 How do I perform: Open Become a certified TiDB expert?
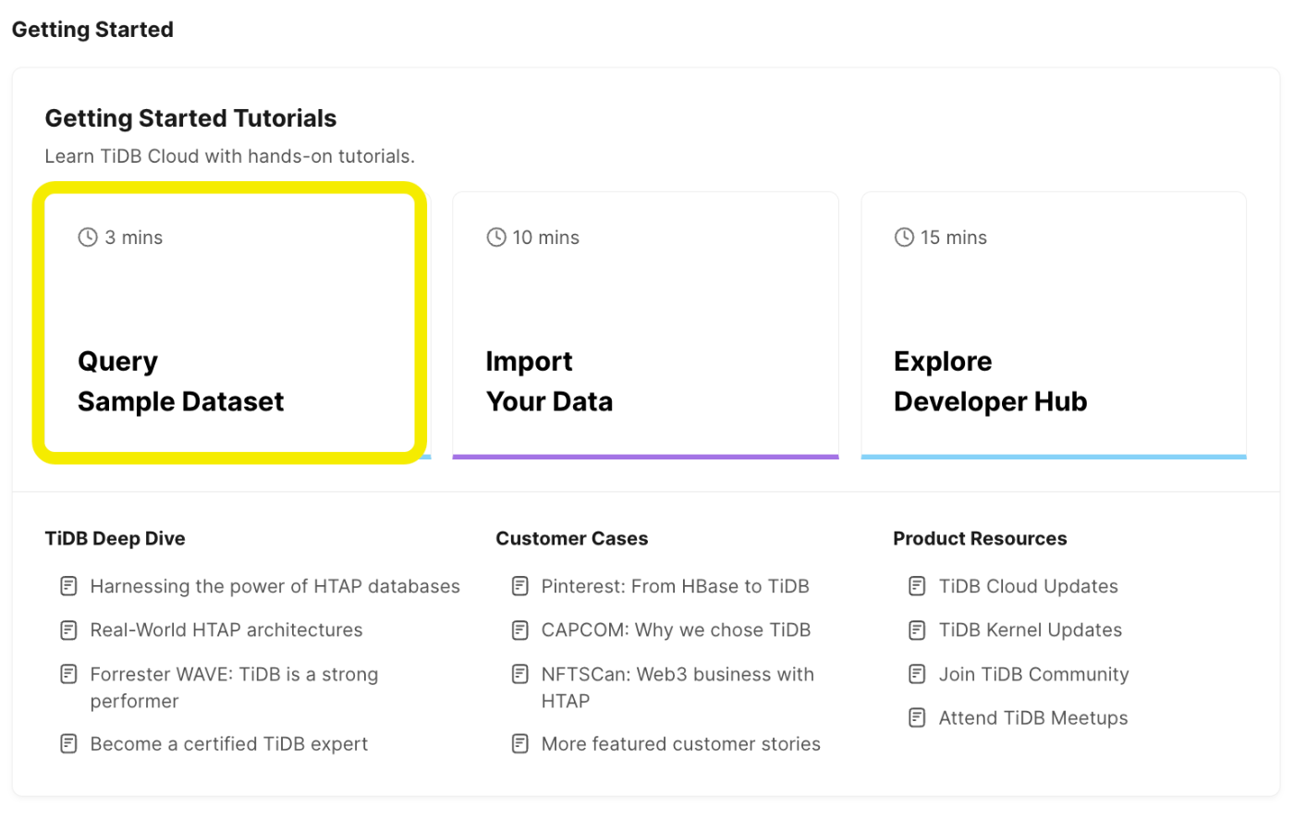228,744
